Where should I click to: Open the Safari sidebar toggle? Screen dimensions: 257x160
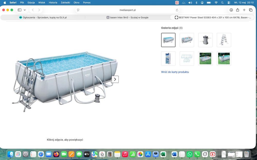point(20,10)
